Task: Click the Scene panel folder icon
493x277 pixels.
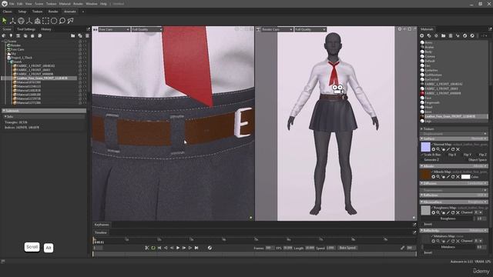Action: pyautogui.click(x=73, y=36)
